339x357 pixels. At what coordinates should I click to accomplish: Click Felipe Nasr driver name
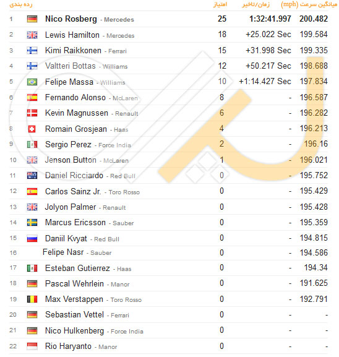click(x=63, y=252)
